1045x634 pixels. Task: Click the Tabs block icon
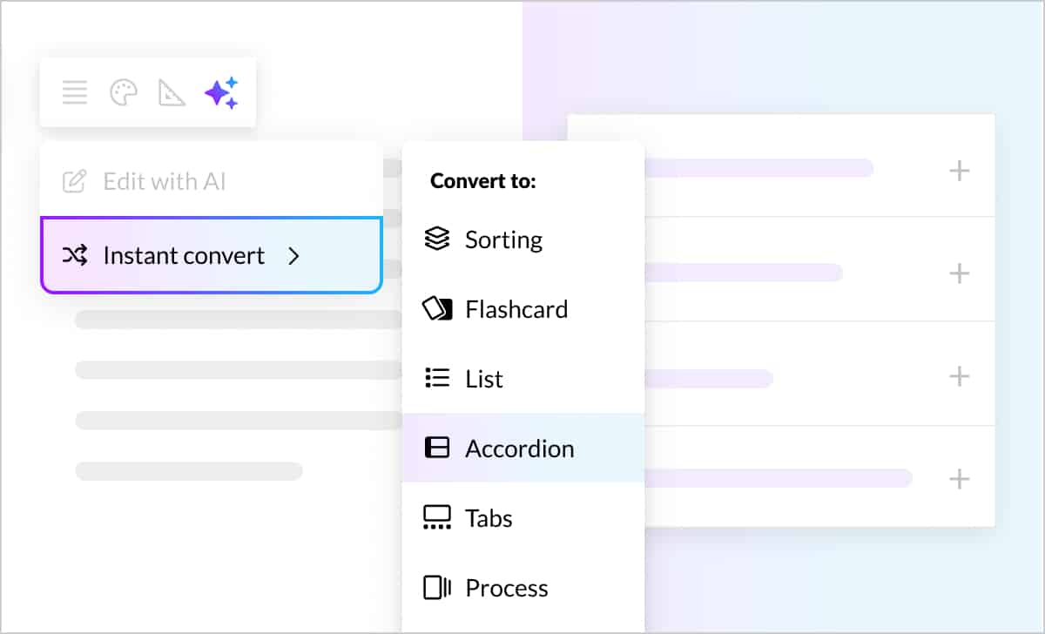coord(436,517)
